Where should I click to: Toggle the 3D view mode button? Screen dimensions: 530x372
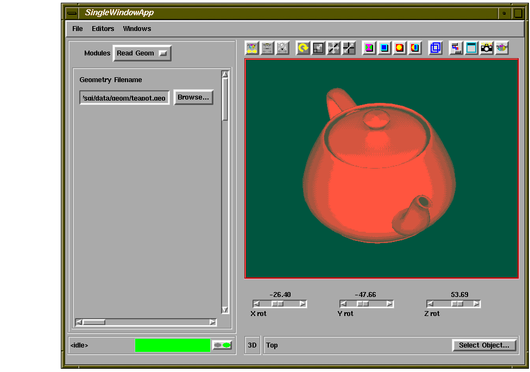253,345
